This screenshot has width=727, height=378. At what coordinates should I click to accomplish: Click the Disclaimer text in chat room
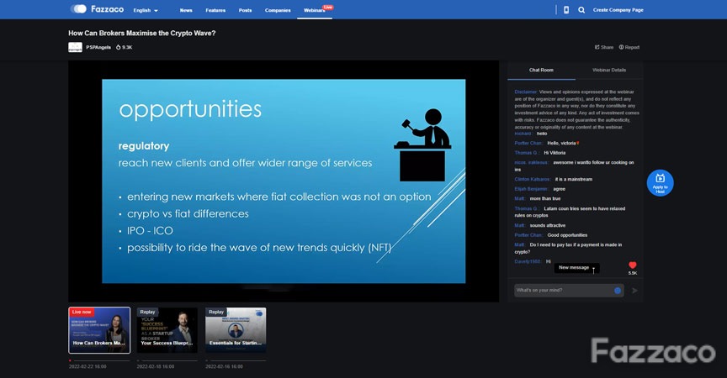click(576, 109)
